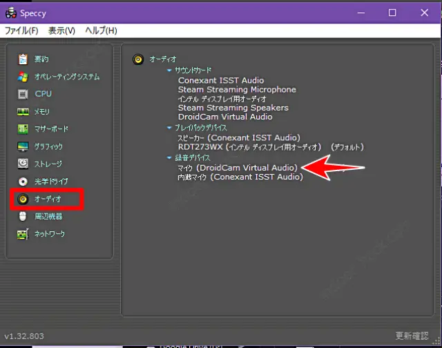Open the ファイル(F) menu
This screenshot has height=348, width=442.
21,30
